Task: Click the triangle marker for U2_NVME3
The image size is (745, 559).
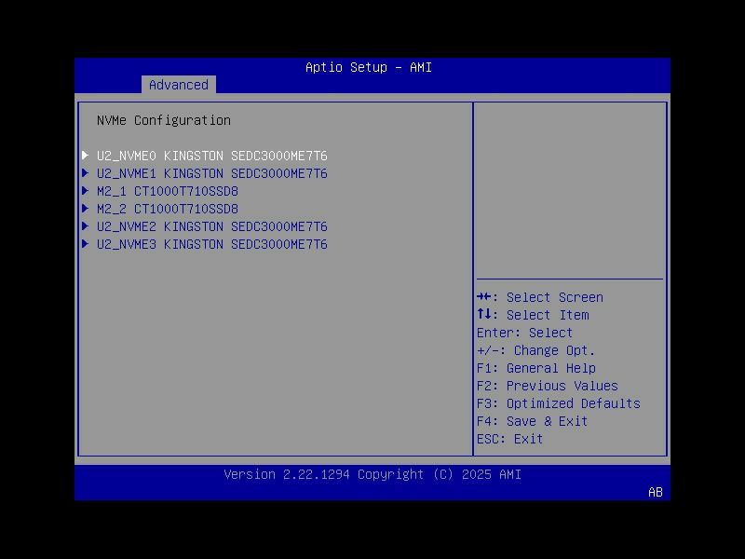Action: 86,244
